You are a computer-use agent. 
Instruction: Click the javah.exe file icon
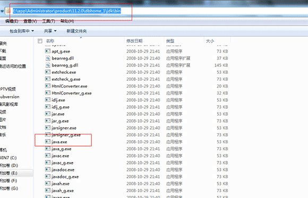(48, 184)
